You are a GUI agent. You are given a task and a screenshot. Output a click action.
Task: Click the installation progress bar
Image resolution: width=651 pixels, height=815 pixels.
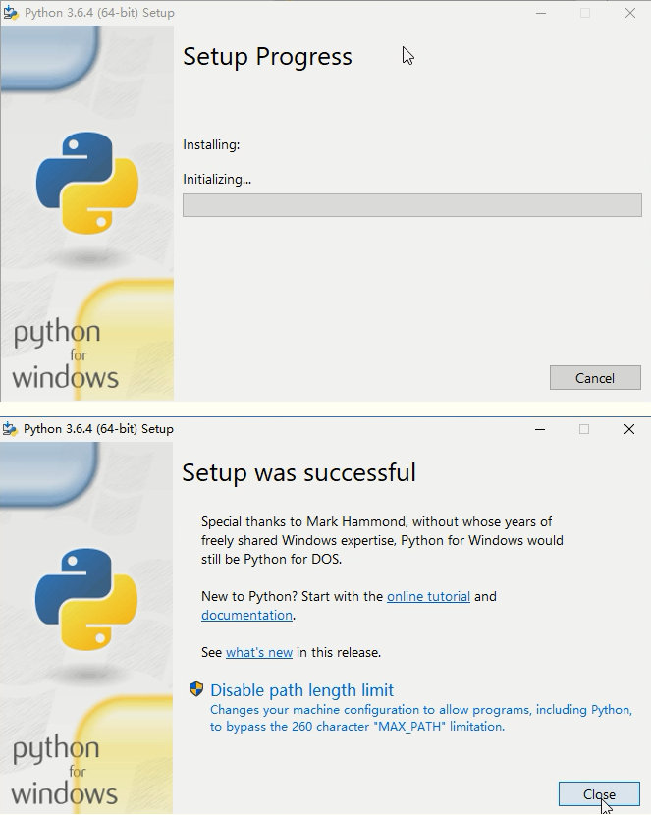(411, 205)
